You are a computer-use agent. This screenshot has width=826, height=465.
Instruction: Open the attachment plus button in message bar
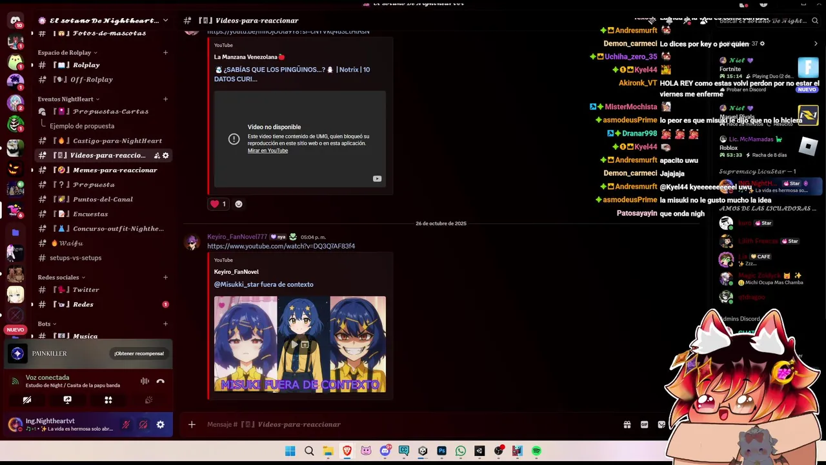coord(192,424)
